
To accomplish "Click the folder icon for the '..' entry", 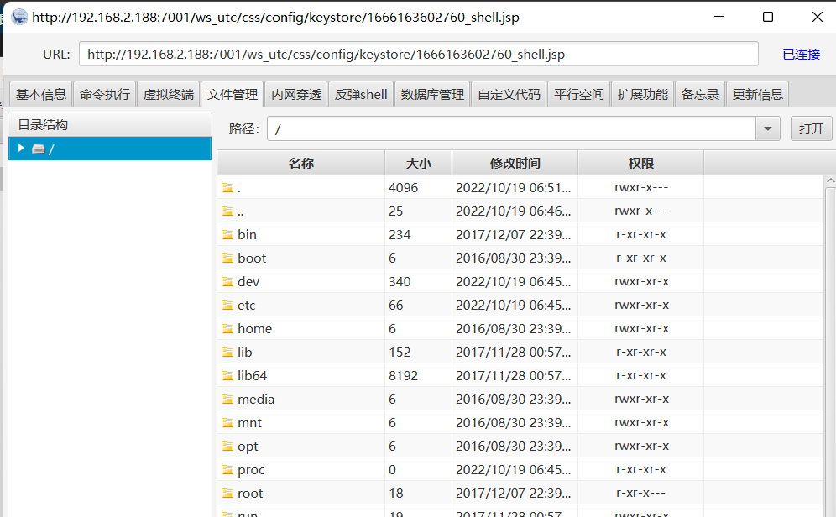I will point(227,211).
